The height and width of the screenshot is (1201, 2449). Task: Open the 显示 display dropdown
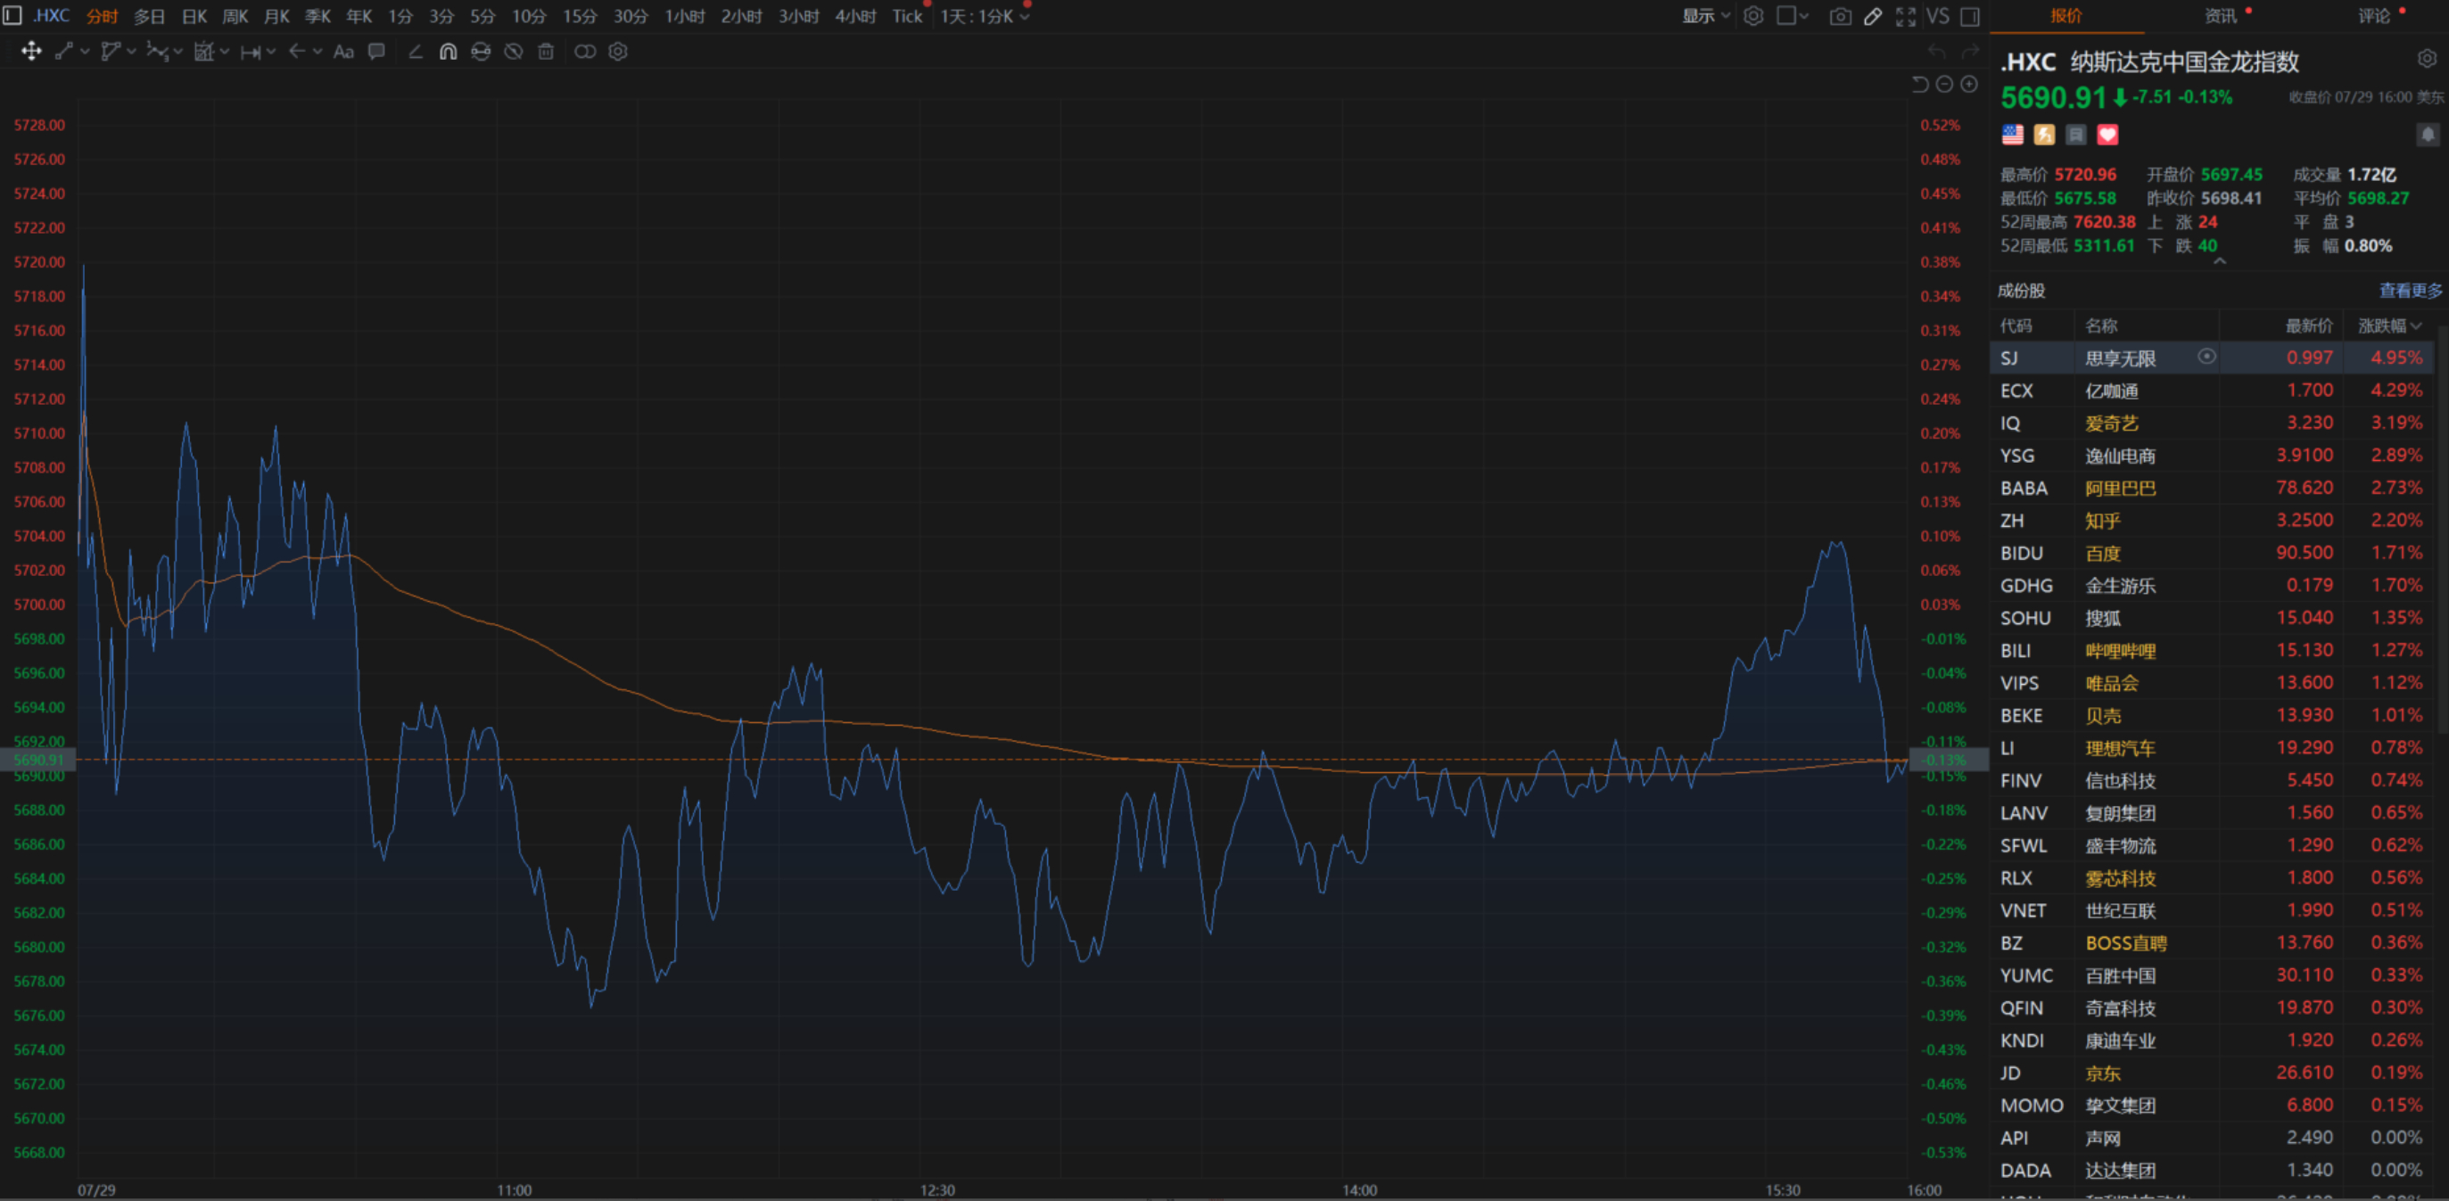[1705, 16]
